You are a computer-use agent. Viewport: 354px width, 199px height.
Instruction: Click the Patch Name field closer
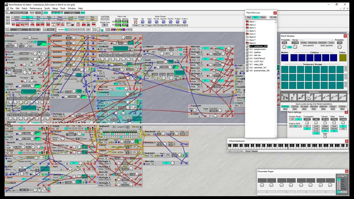(19, 30)
